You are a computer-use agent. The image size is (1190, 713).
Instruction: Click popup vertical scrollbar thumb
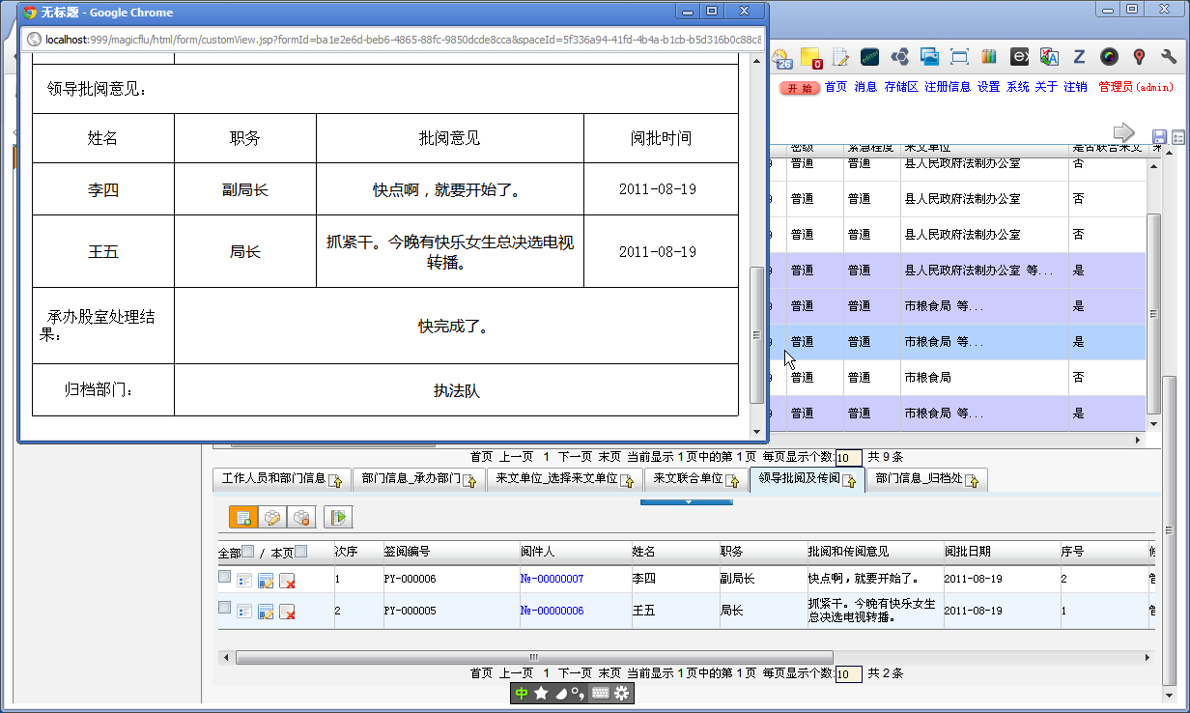pyautogui.click(x=757, y=333)
